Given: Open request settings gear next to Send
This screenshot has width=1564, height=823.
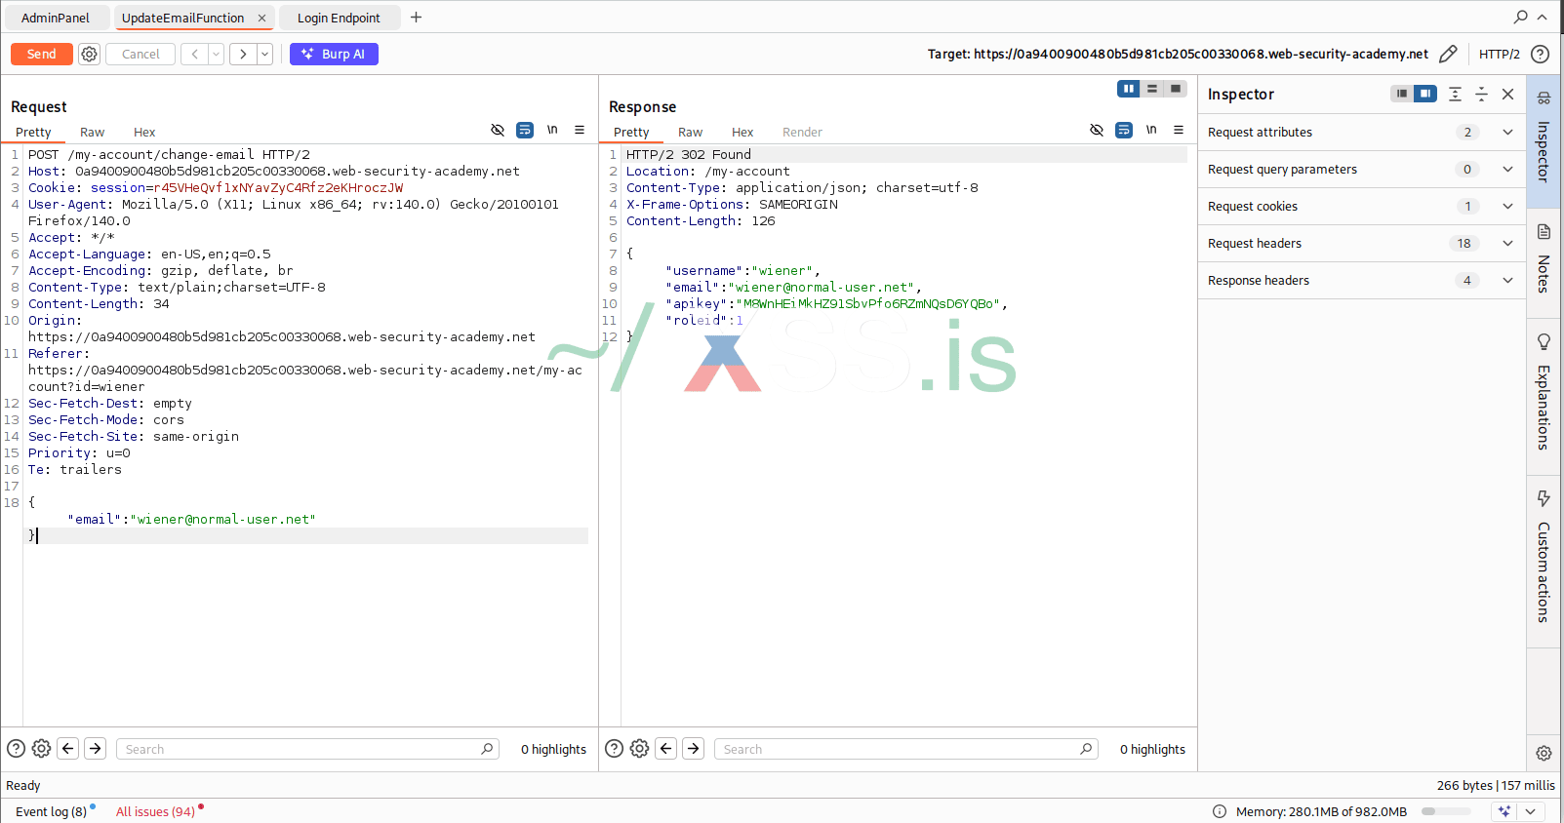Looking at the screenshot, I should (89, 55).
